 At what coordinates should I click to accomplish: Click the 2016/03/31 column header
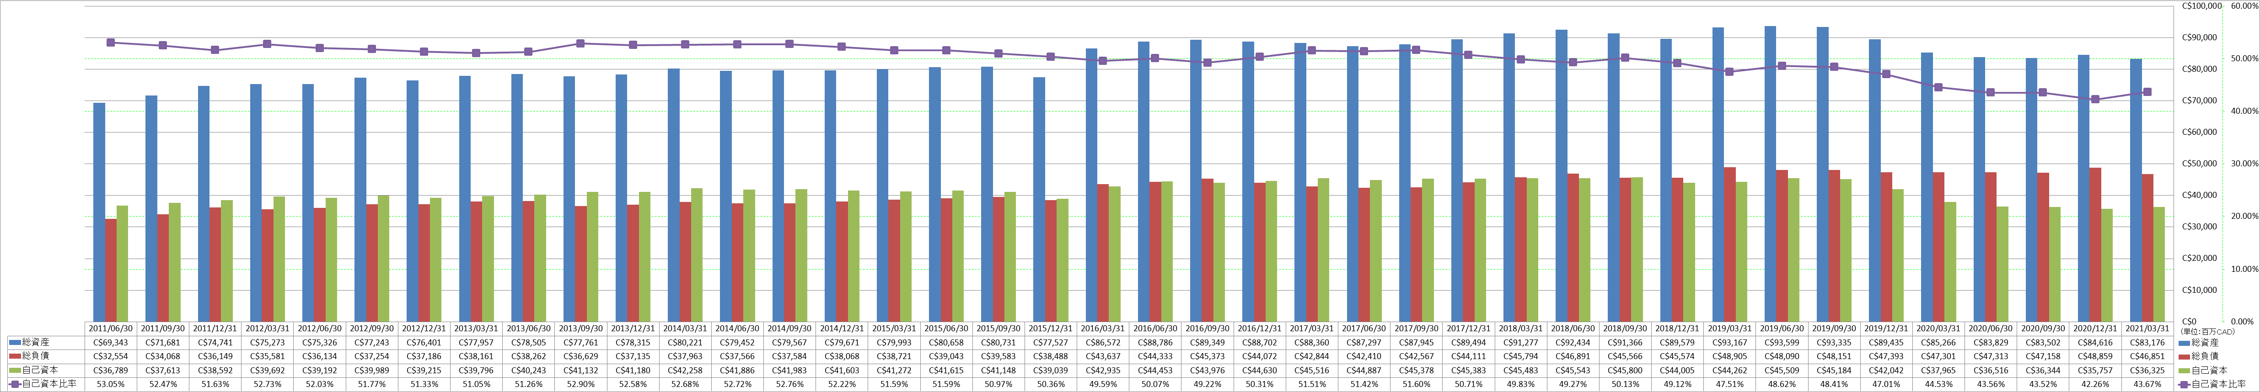tap(1104, 328)
